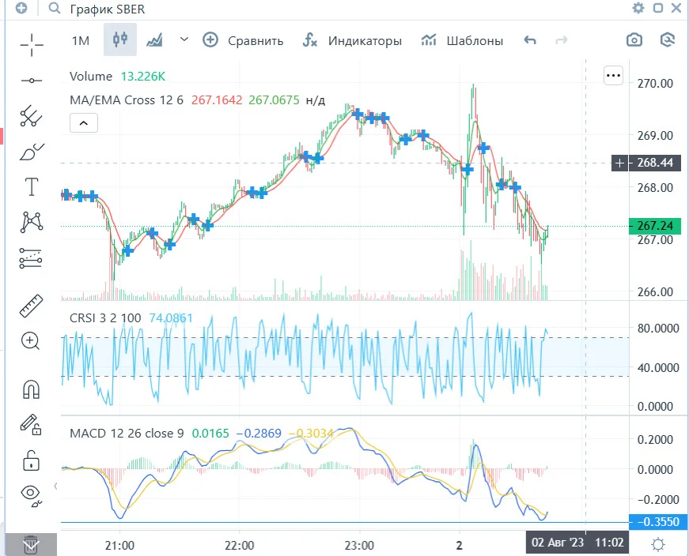Add a new widget with plus icon
This screenshot has height=556, width=689.
pos(21,8)
